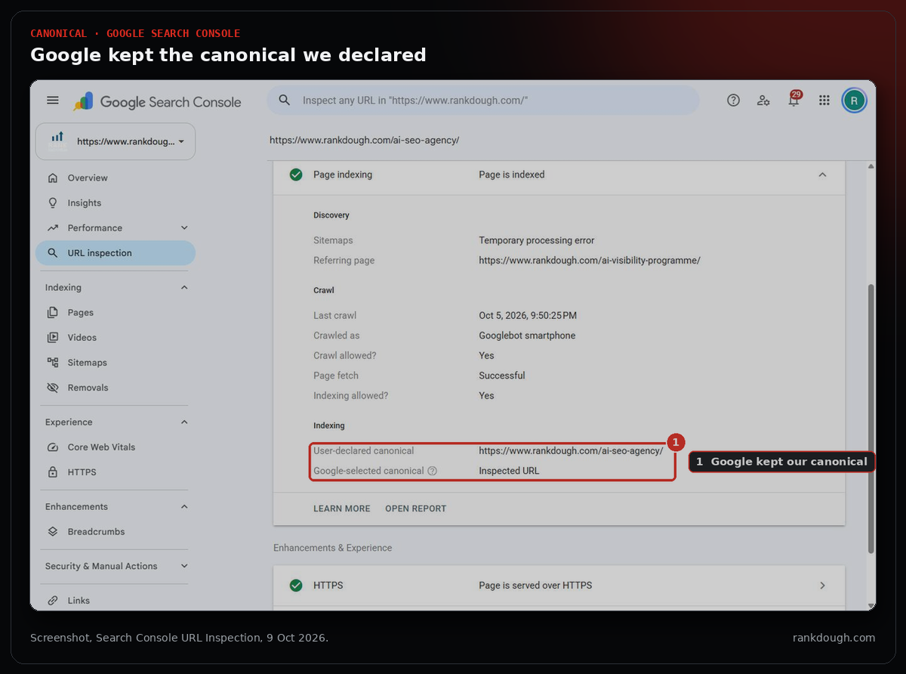Click the Links icon in sidebar
This screenshot has height=674, width=906.
[x=53, y=601]
